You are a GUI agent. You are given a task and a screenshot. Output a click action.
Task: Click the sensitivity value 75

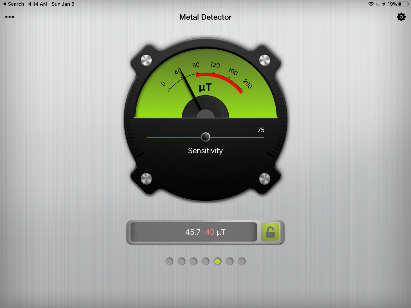coord(261,130)
